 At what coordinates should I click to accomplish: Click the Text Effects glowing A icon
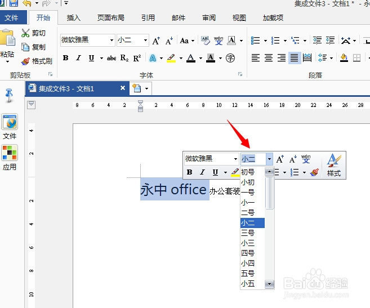pos(153,58)
